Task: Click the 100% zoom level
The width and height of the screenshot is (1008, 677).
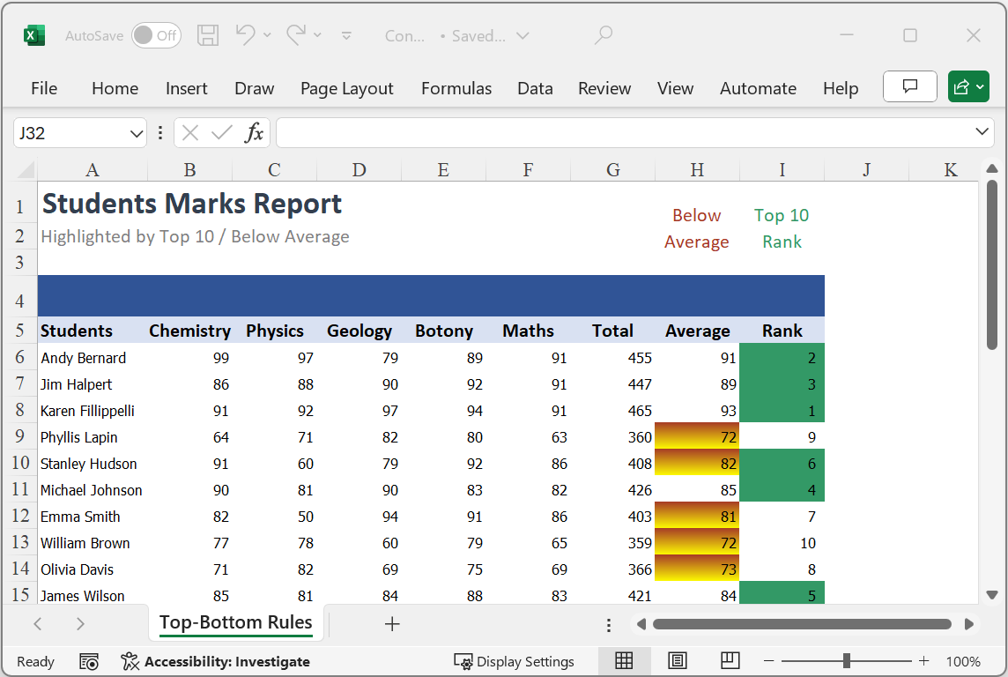Action: (x=963, y=661)
